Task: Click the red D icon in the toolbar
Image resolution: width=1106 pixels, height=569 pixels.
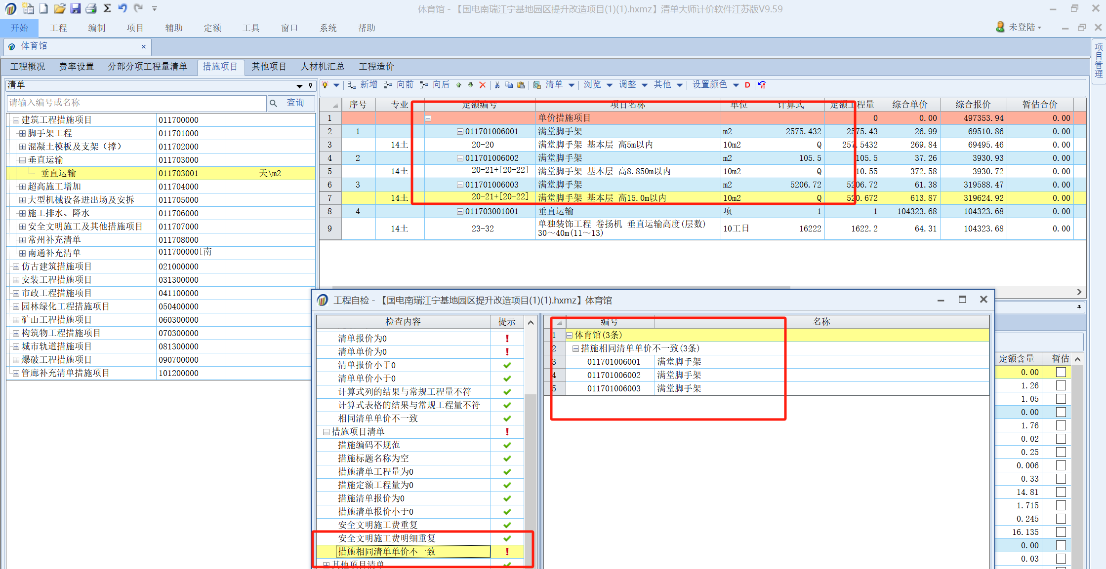Action: [747, 85]
